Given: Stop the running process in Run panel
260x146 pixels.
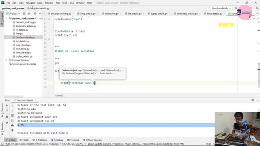Looking at the screenshot, I should 7,110.
